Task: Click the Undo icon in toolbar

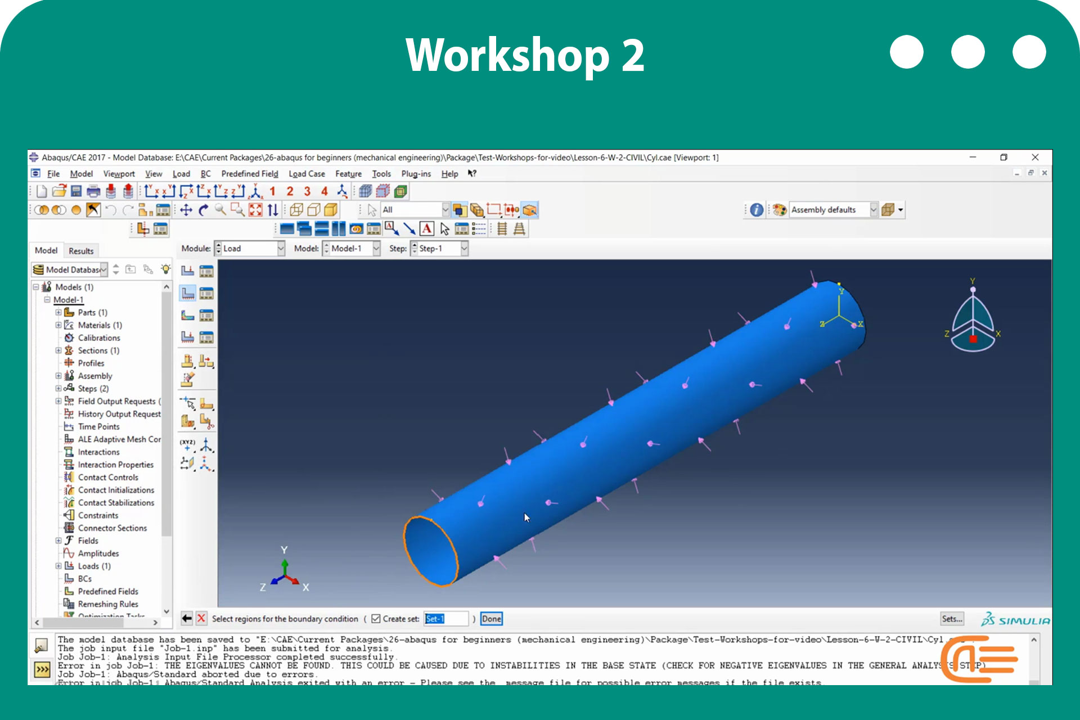Action: 111,210
